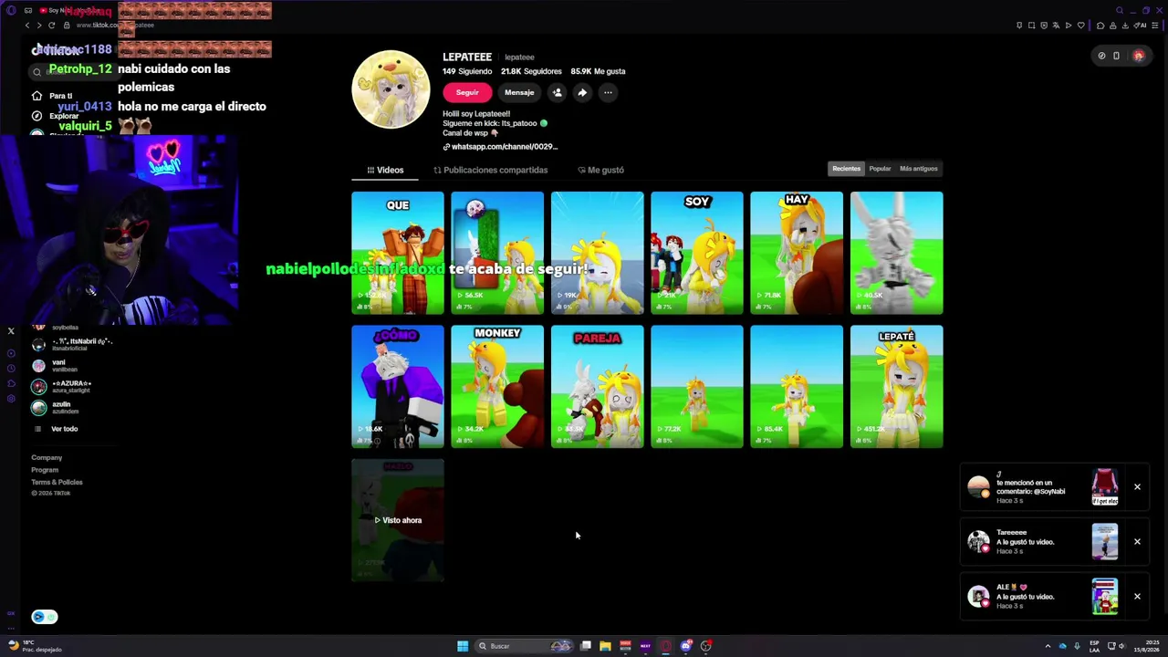1168x657 pixels.
Task: Open the whatsapp.com channel link
Action: pos(500,147)
